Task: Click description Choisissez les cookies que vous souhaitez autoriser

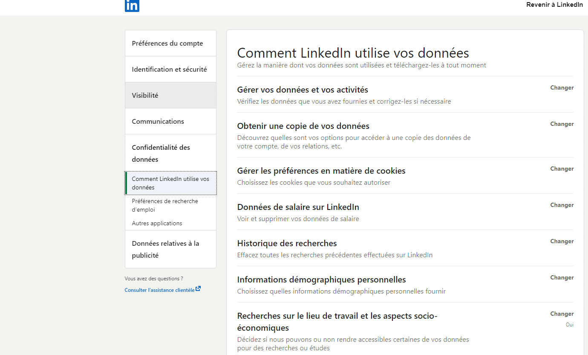Action: (314, 183)
